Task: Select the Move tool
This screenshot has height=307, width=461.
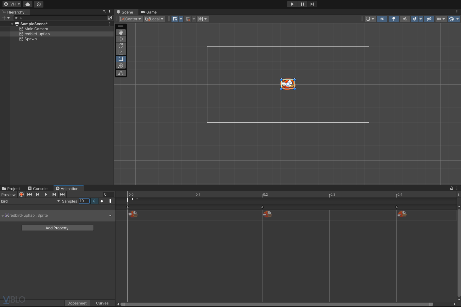Action: [121, 39]
